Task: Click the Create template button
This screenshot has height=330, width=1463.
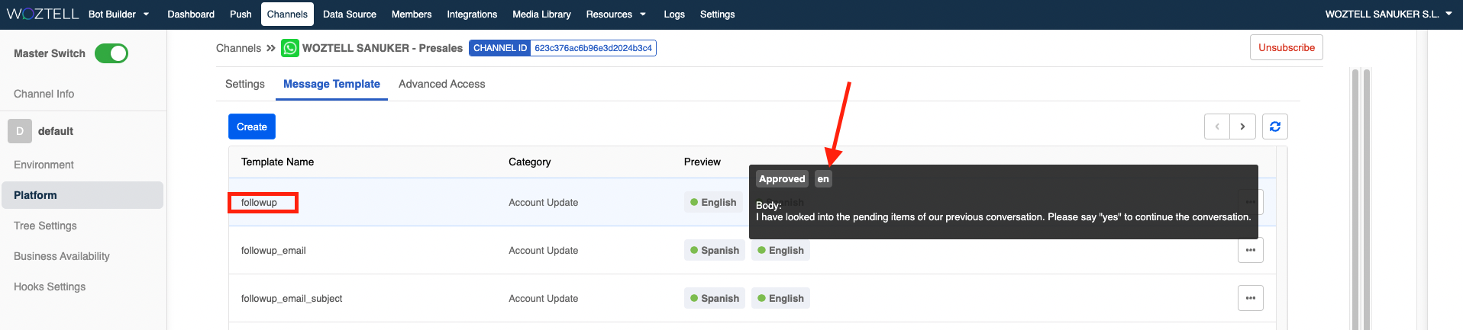Action: (x=252, y=127)
